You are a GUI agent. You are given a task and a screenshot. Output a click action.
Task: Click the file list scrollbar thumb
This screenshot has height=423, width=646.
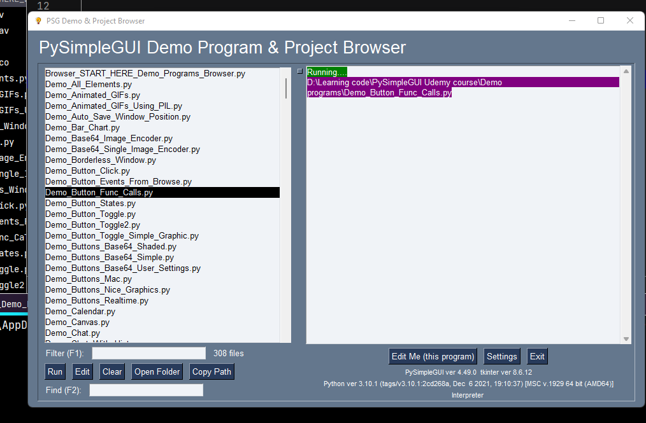click(x=286, y=88)
